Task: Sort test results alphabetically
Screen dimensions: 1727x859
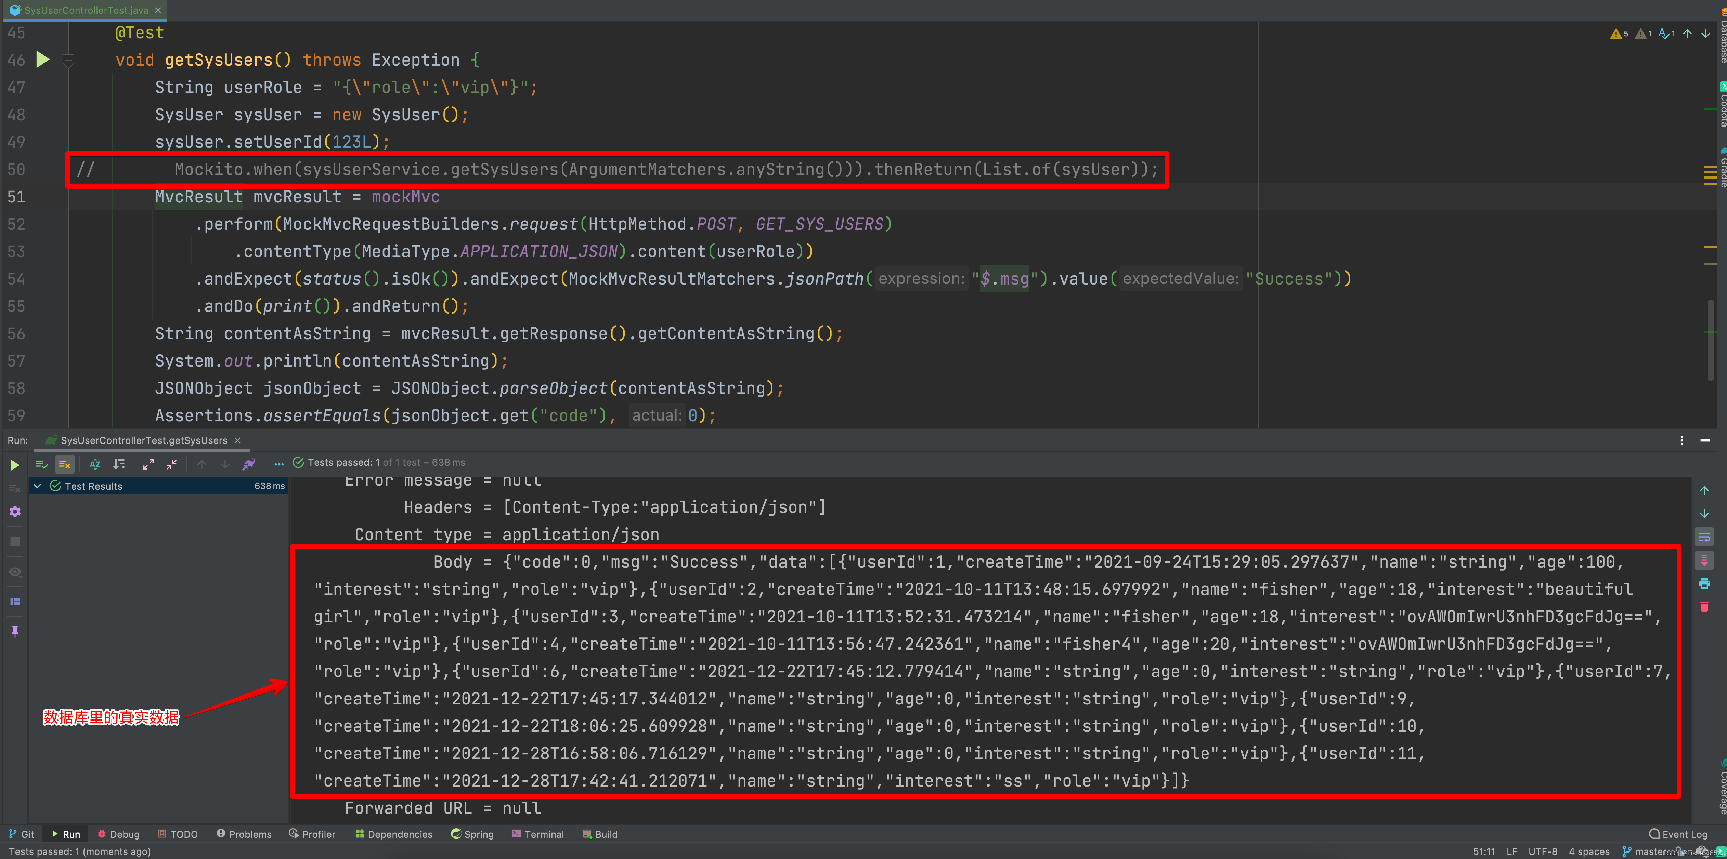Action: (95, 464)
